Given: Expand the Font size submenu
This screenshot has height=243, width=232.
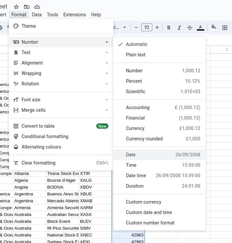Looking at the screenshot, I should point(61,100).
